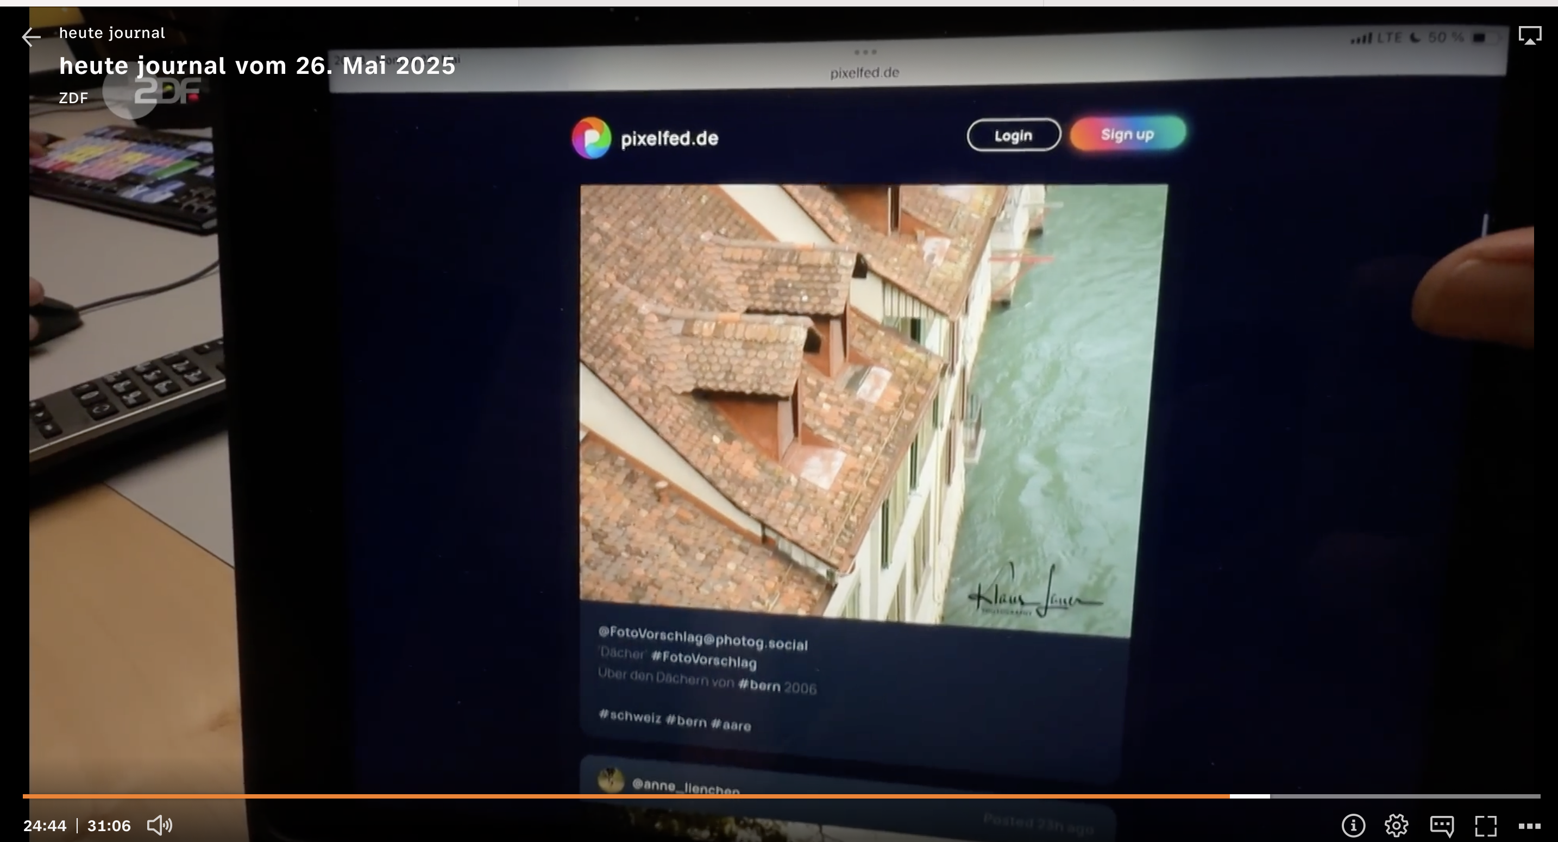1558x842 pixels.
Task: Open more options menu (three dots)
Action: coord(1530,826)
